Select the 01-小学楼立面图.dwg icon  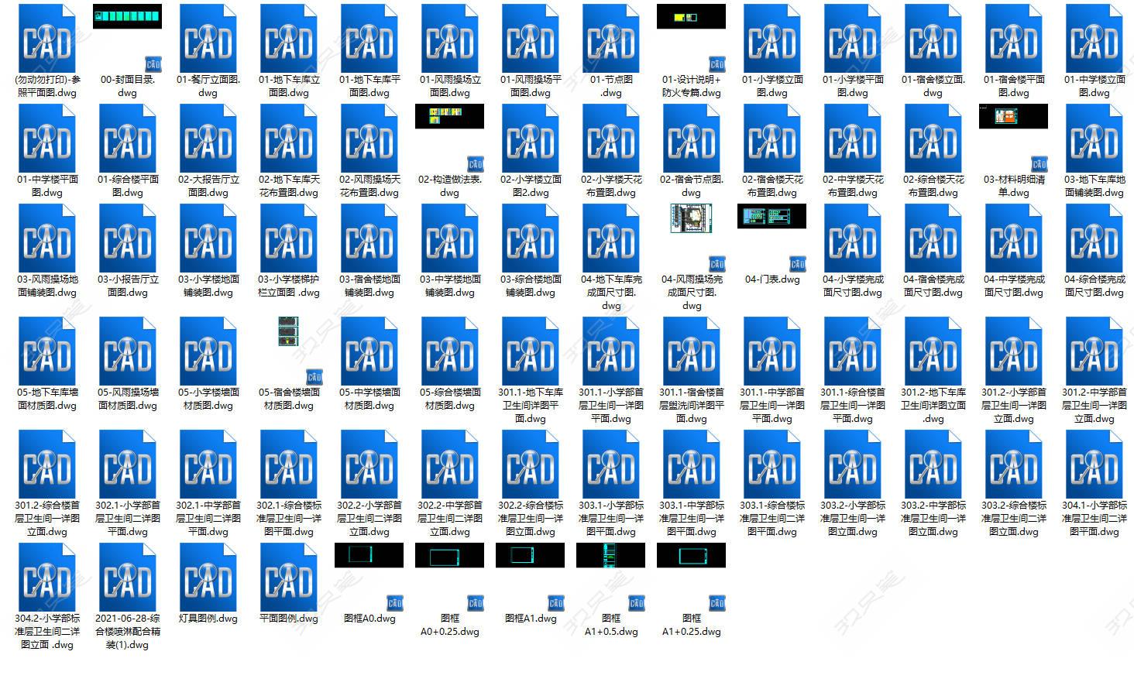click(771, 38)
